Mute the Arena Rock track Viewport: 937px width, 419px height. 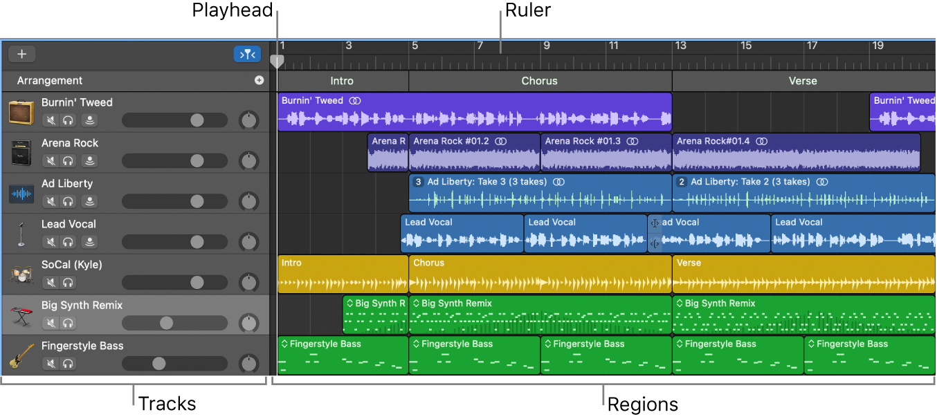pyautogui.click(x=50, y=160)
